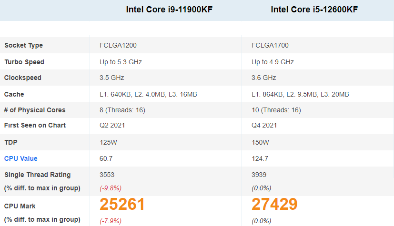Click the First Seen on Chart label
Screen dimensions: 394x226
(x=35, y=125)
